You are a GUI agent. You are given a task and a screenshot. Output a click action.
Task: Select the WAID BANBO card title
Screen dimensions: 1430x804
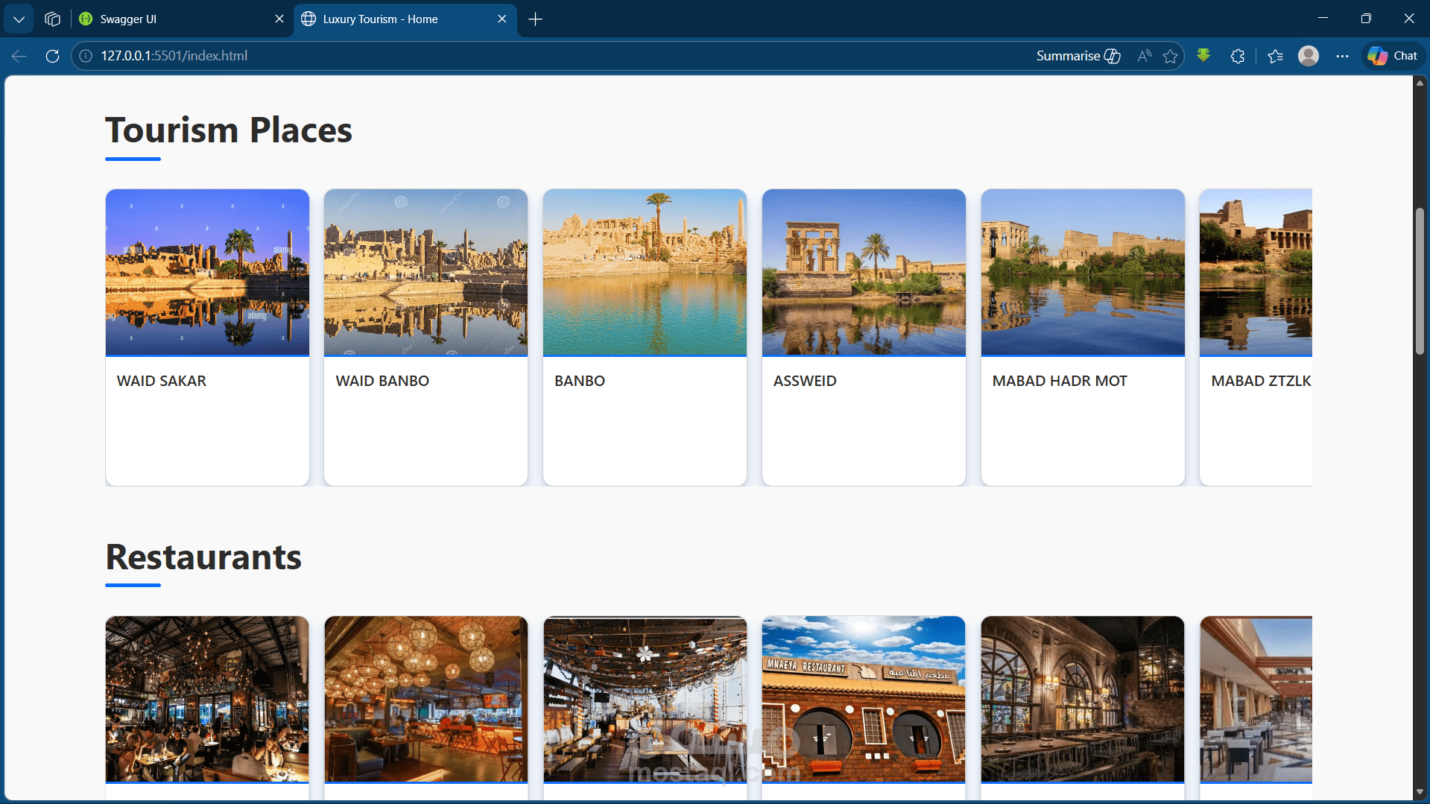(x=382, y=381)
